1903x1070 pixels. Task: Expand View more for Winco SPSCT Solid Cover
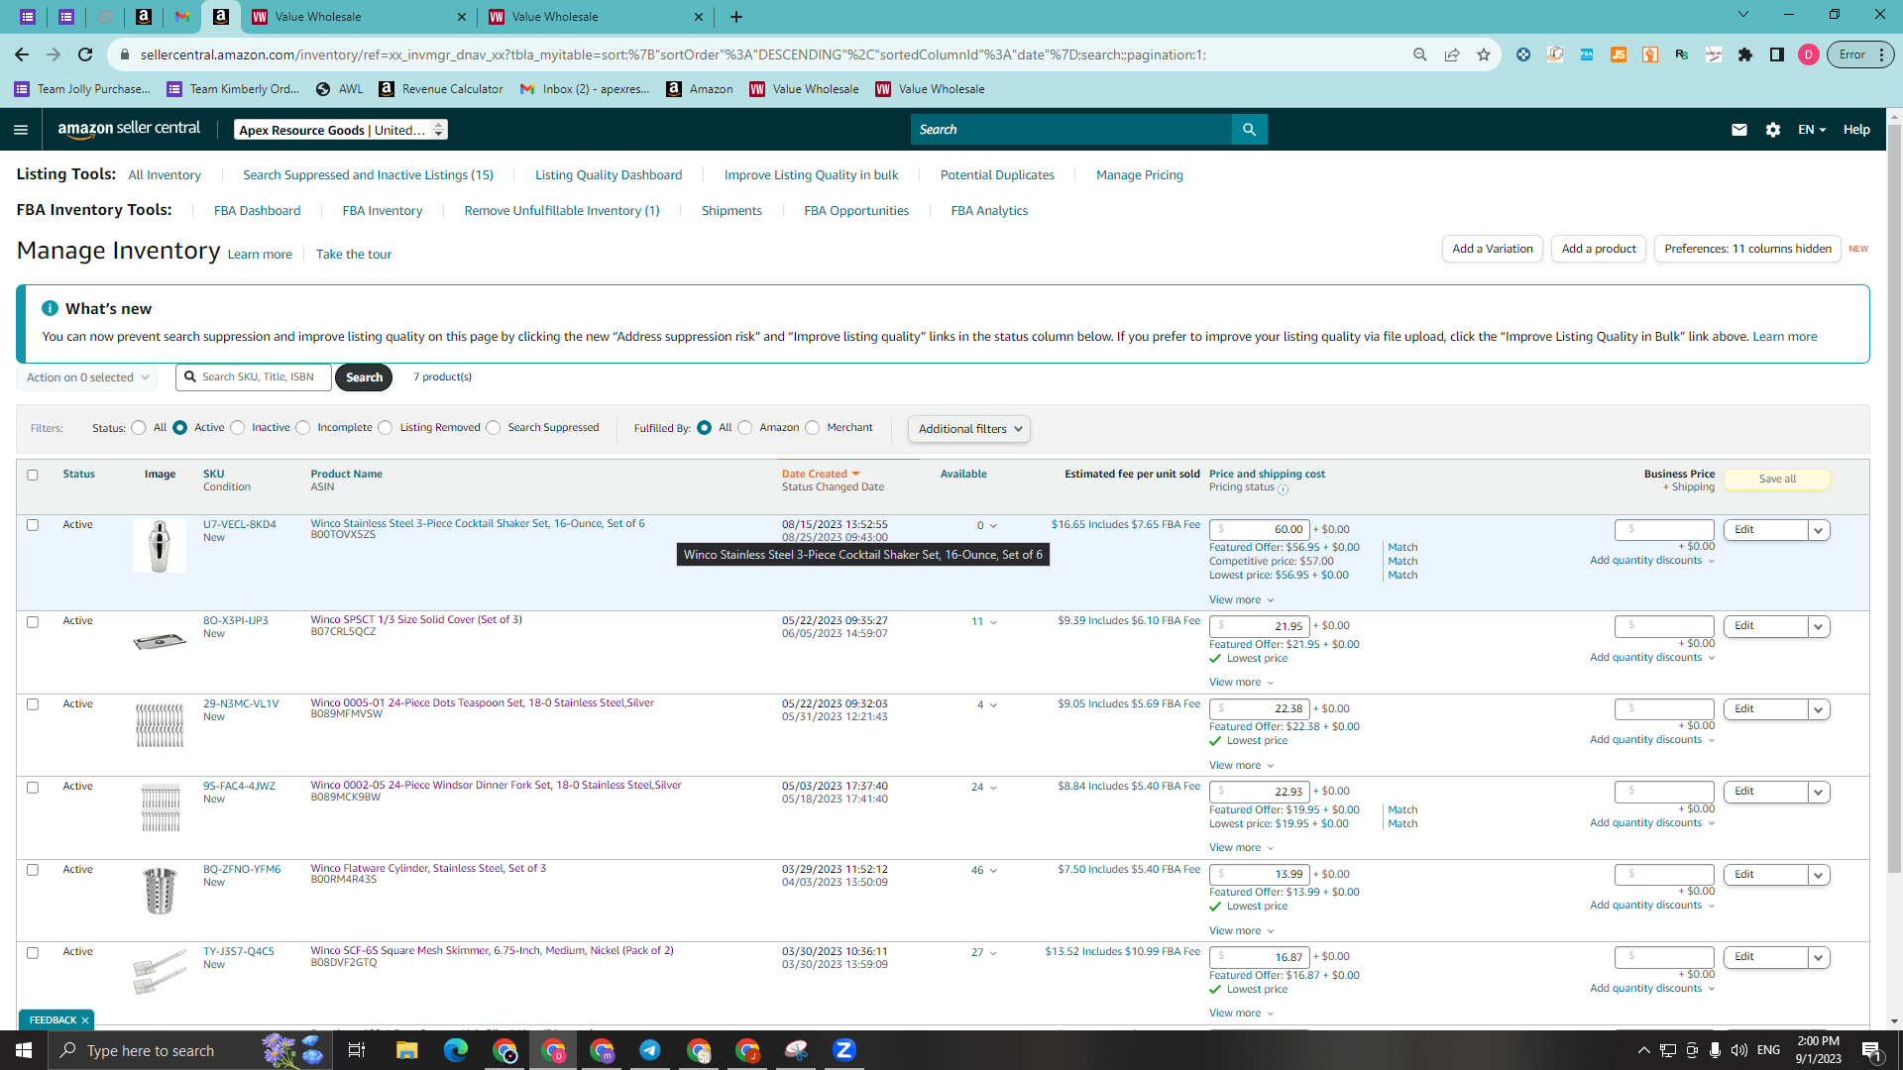coord(1241,683)
